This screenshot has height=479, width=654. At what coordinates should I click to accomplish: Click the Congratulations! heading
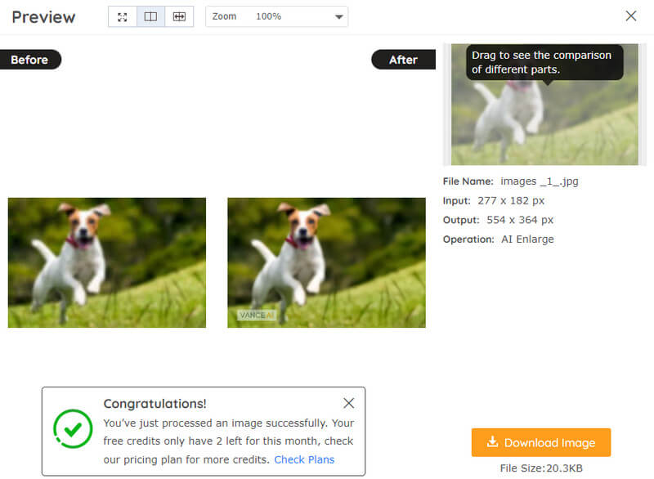pyautogui.click(x=155, y=404)
